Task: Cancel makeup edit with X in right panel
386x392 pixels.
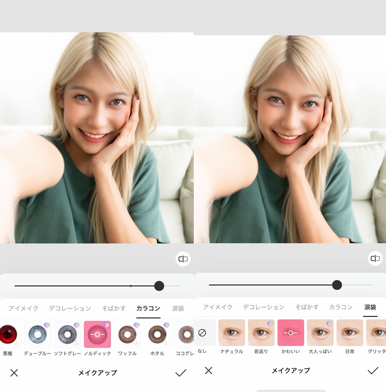Action: (208, 371)
